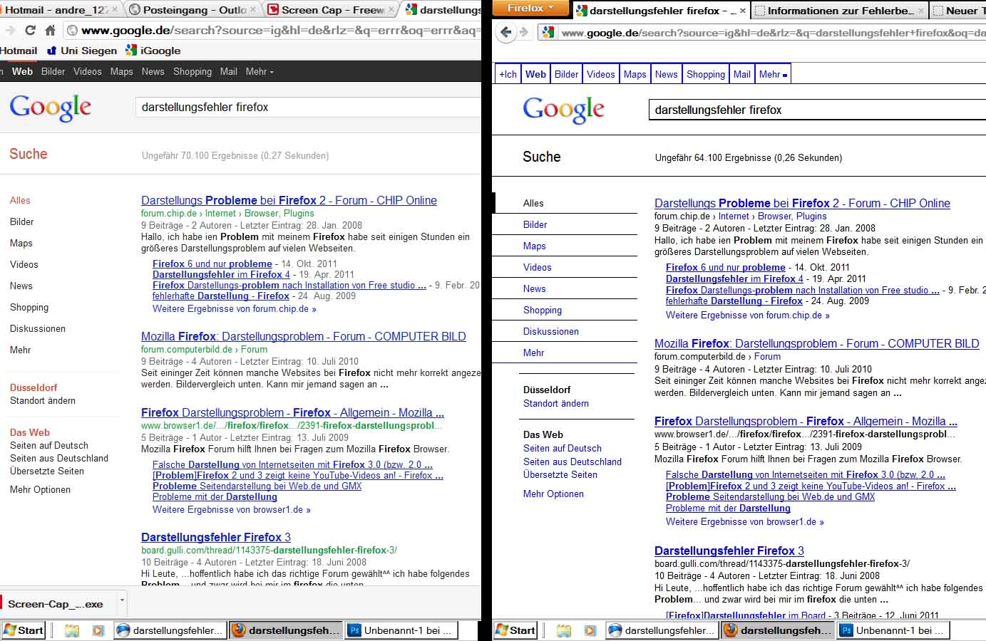
Task: Show Mehr Optionen in Chrome's sidebar
Action: (x=40, y=489)
